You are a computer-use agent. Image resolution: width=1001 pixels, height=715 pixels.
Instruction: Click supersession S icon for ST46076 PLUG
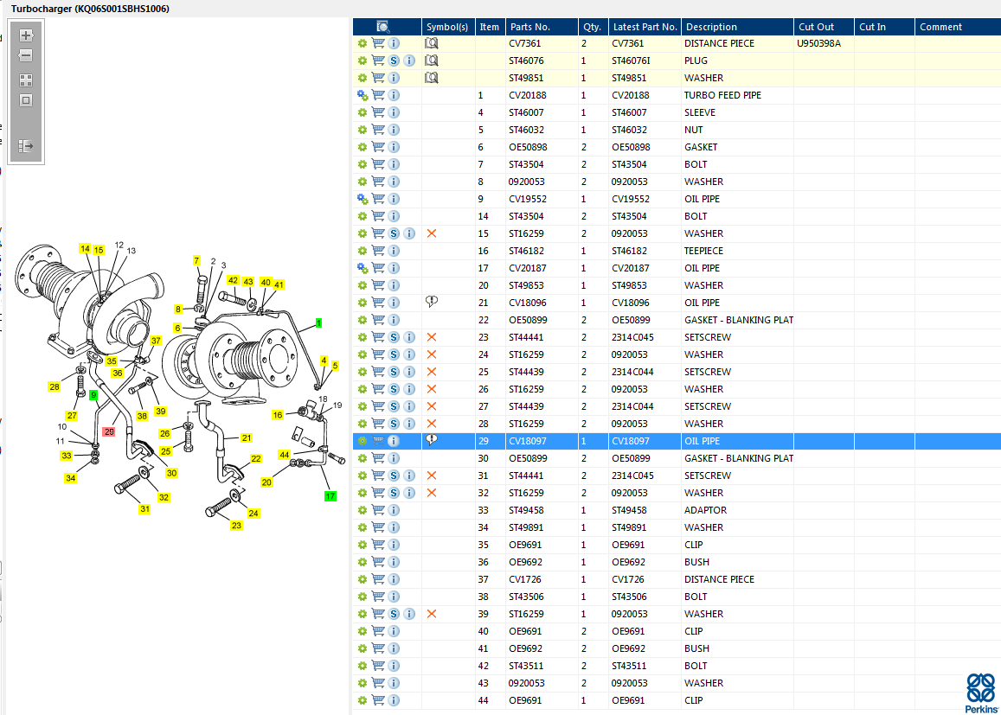pos(394,61)
